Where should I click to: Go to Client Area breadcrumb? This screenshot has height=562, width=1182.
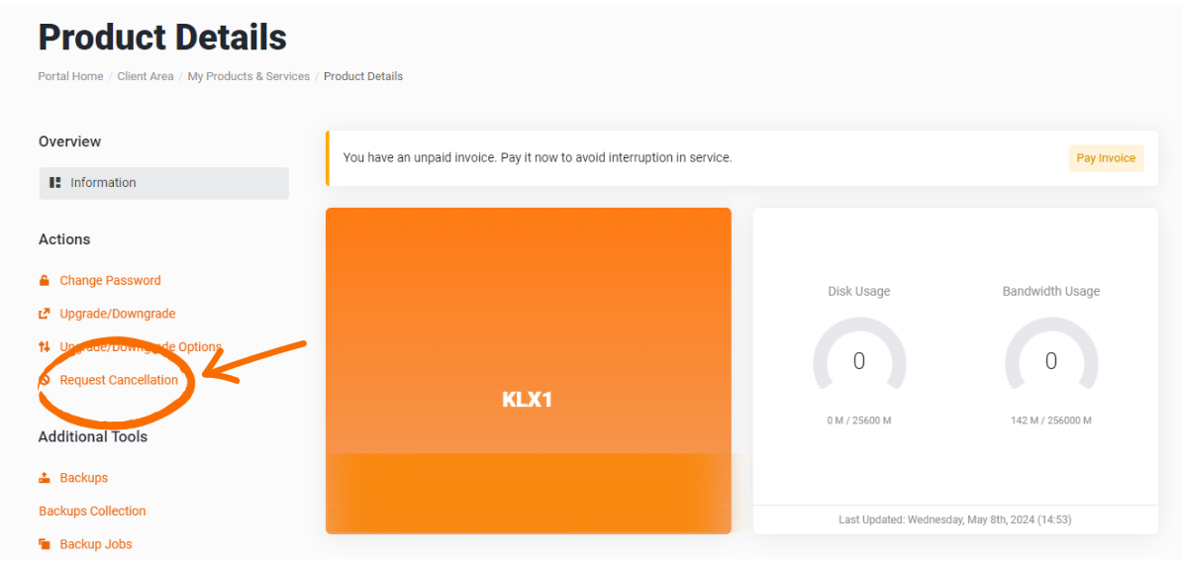(146, 76)
